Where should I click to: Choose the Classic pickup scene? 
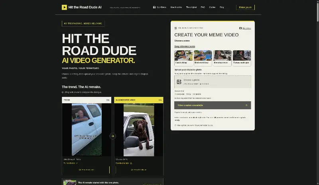tap(183, 58)
